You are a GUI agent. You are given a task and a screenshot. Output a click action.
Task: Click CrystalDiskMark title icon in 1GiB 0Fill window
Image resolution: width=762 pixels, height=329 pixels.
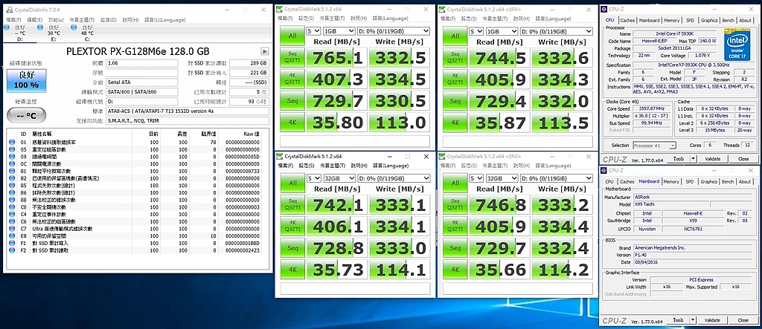tap(443, 9)
